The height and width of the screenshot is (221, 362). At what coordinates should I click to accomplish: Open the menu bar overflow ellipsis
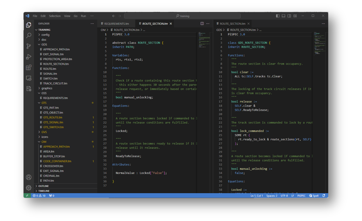(92, 16)
